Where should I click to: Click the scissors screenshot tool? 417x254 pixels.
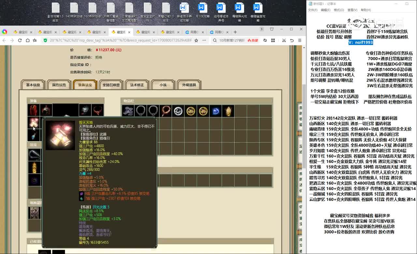[284, 40]
